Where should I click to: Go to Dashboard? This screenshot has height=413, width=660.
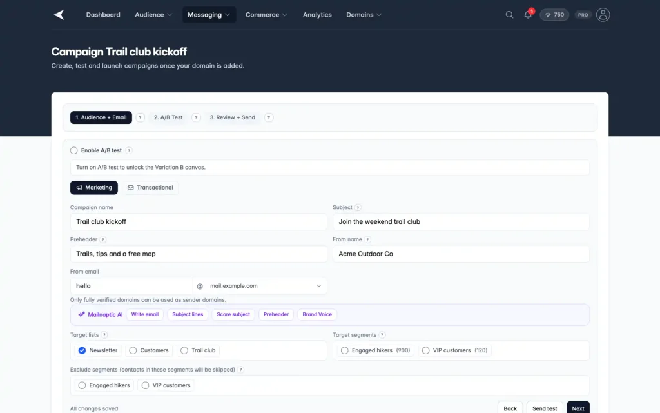coord(103,15)
